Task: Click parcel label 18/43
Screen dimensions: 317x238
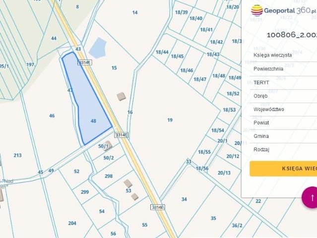Action: click(213, 55)
